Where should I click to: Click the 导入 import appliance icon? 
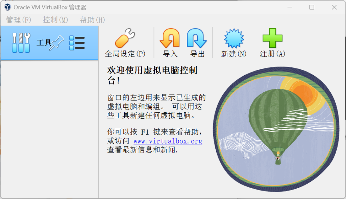tap(170, 42)
